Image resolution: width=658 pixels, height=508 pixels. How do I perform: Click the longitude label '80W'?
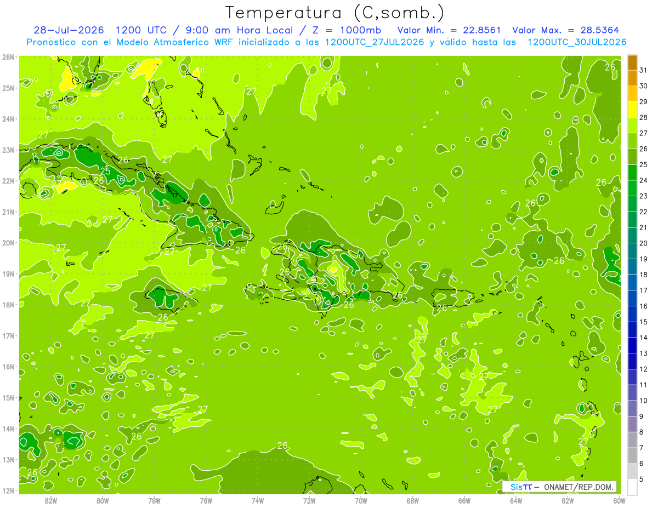pos(103,500)
